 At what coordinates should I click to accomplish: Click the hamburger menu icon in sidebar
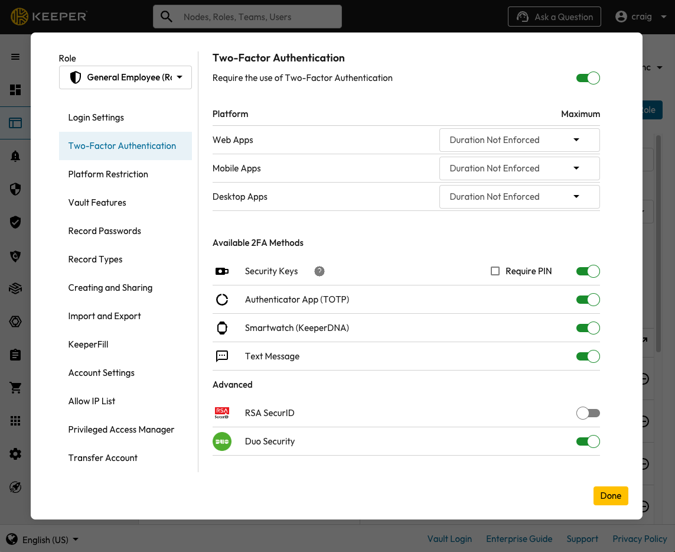pos(15,57)
